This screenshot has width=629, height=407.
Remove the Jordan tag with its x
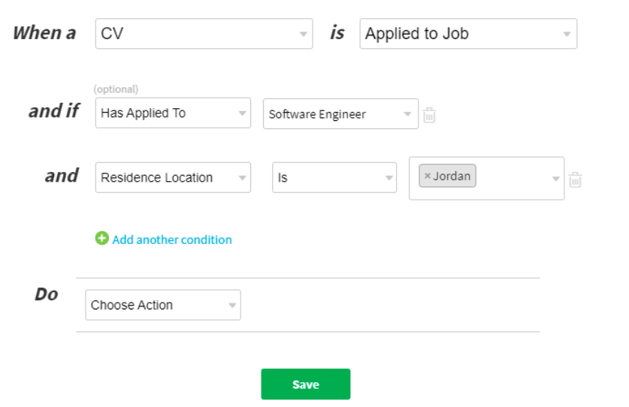(428, 176)
